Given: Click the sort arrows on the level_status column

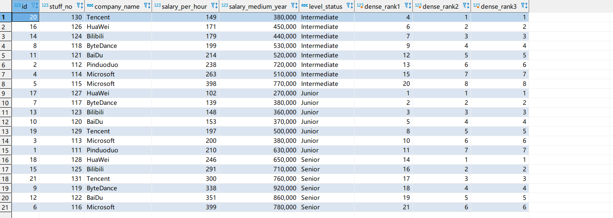Looking at the screenshot, I should click(x=352, y=6).
